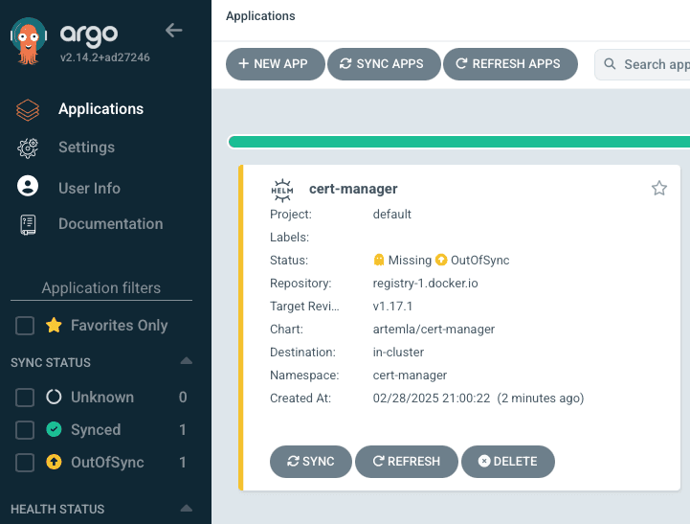This screenshot has width=690, height=524.
Task: Click the Documentation book icon
Action: tap(28, 224)
